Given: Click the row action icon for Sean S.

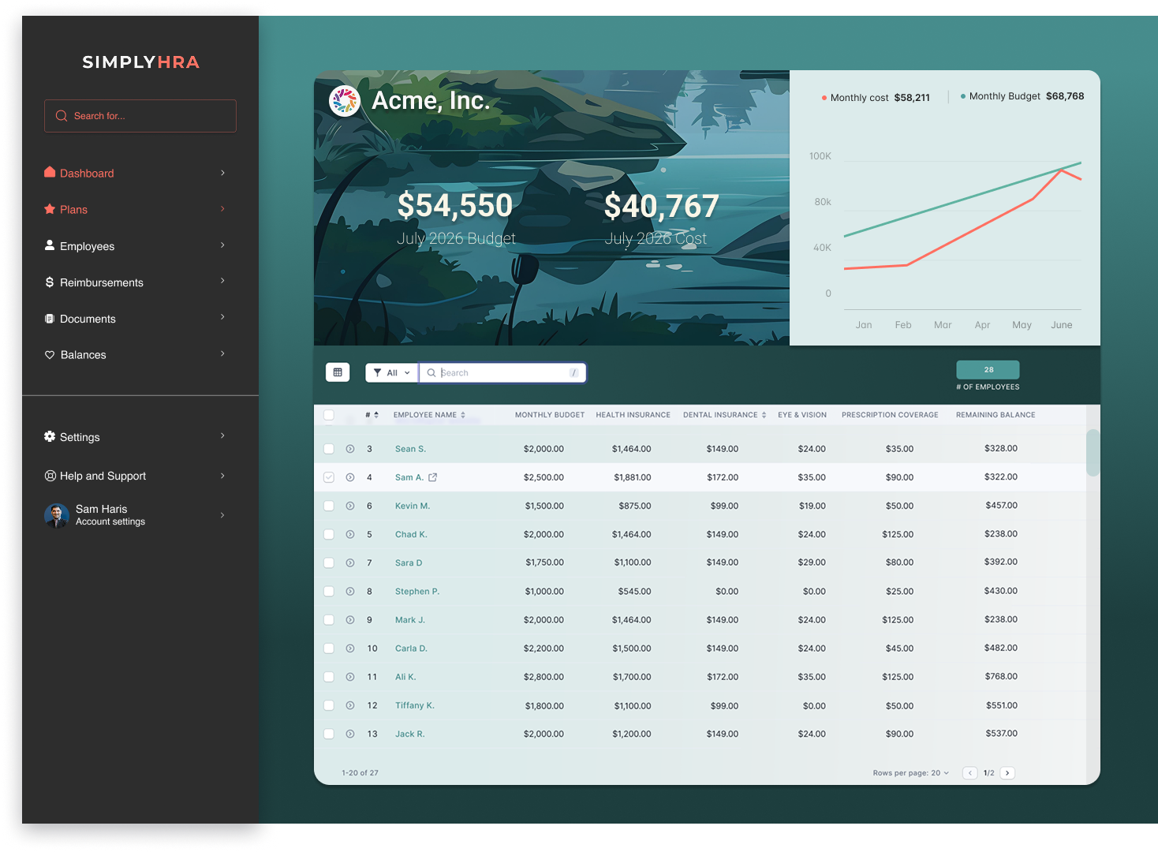Looking at the screenshot, I should [350, 449].
